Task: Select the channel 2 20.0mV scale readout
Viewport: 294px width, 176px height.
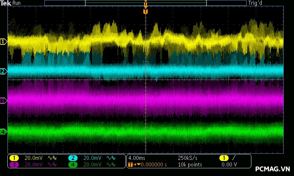Action: point(93,158)
